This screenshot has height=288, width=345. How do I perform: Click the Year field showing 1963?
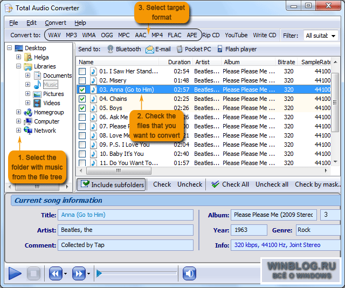click(249, 230)
